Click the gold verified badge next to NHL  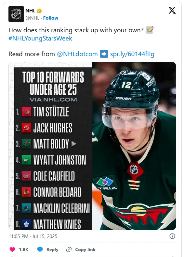[x=39, y=11]
